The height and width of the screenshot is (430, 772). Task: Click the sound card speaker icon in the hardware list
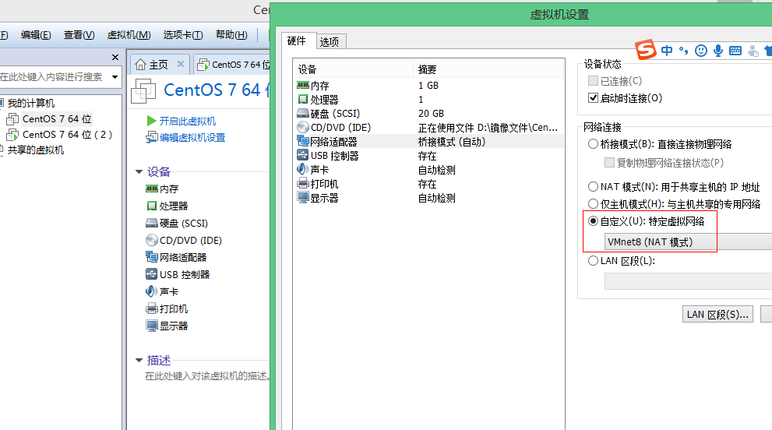(x=303, y=170)
